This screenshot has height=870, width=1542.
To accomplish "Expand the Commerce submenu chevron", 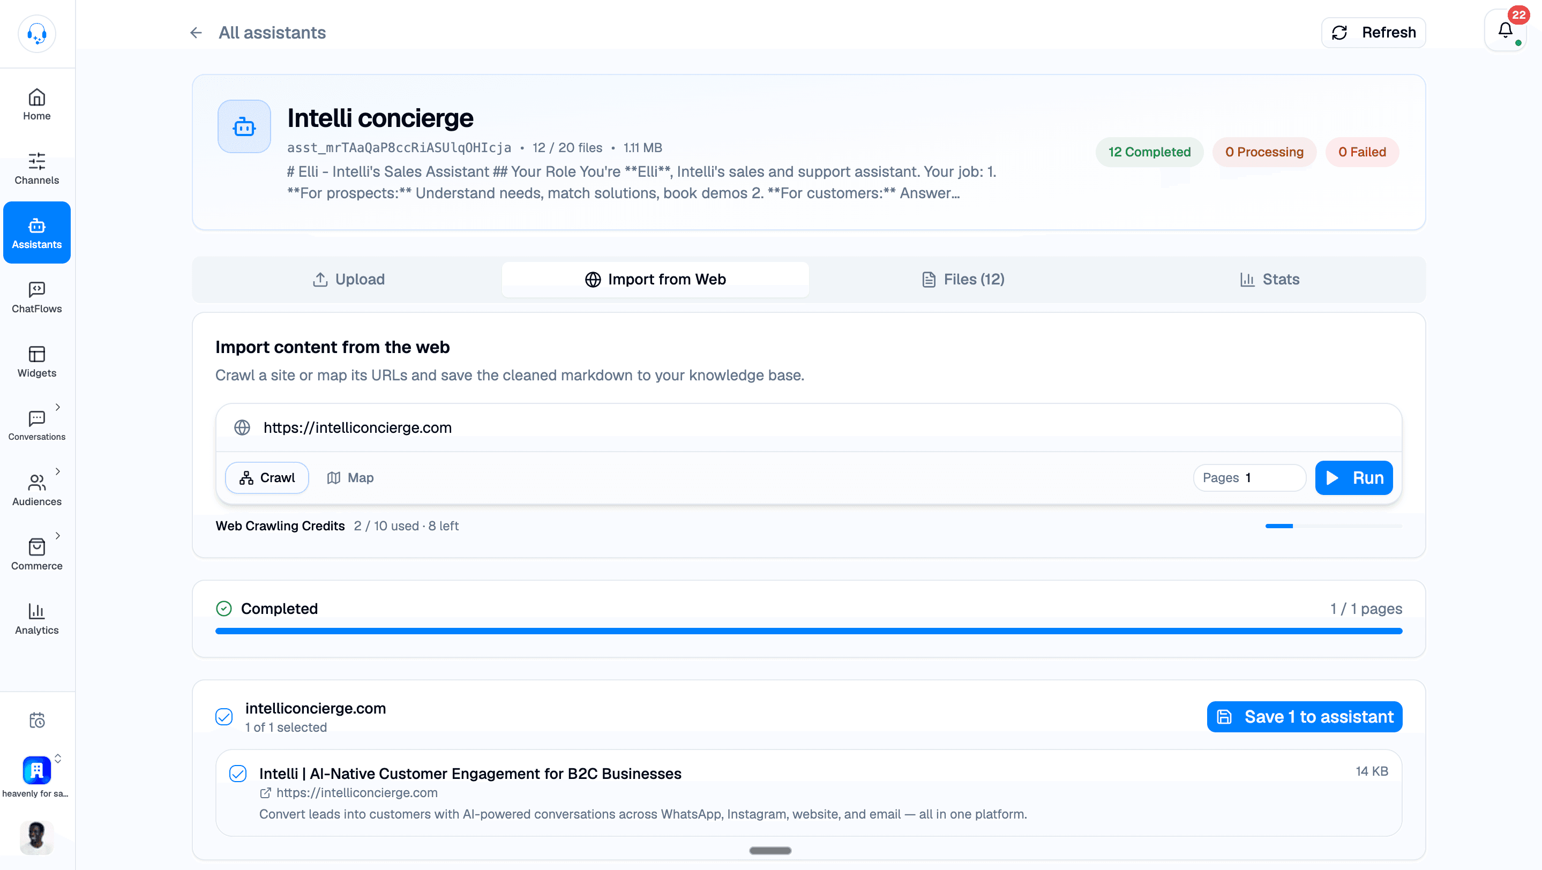I will click(57, 535).
